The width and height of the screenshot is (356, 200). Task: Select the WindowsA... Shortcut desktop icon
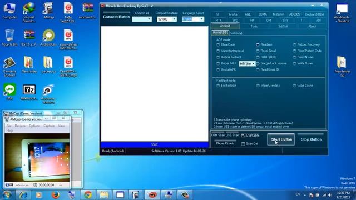click(x=342, y=13)
